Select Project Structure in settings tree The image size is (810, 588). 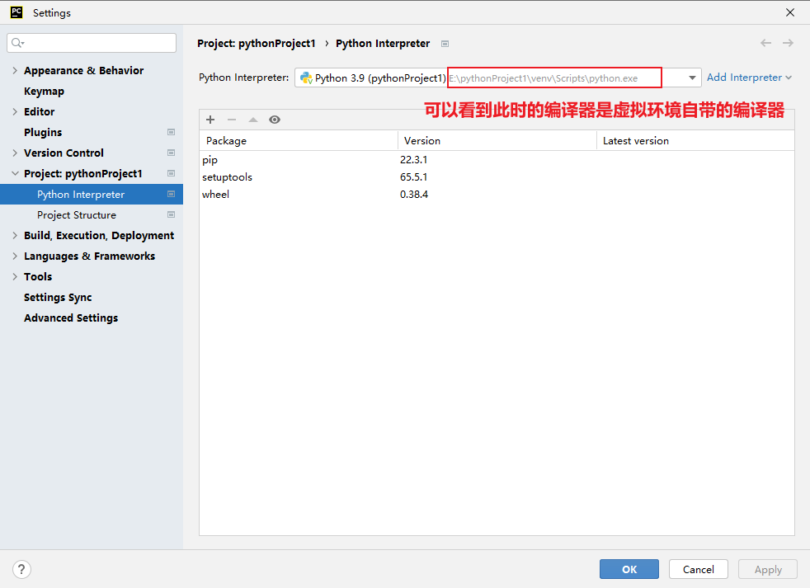pos(77,215)
